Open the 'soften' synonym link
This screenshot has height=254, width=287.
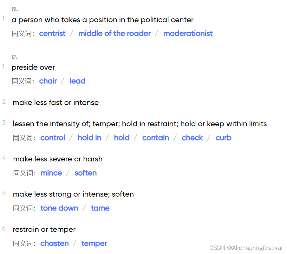(86, 173)
